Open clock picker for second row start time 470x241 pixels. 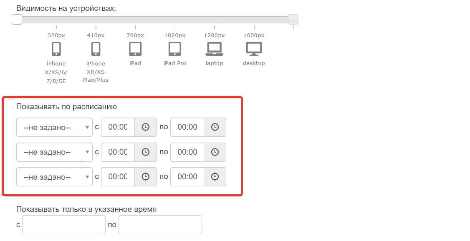point(146,152)
